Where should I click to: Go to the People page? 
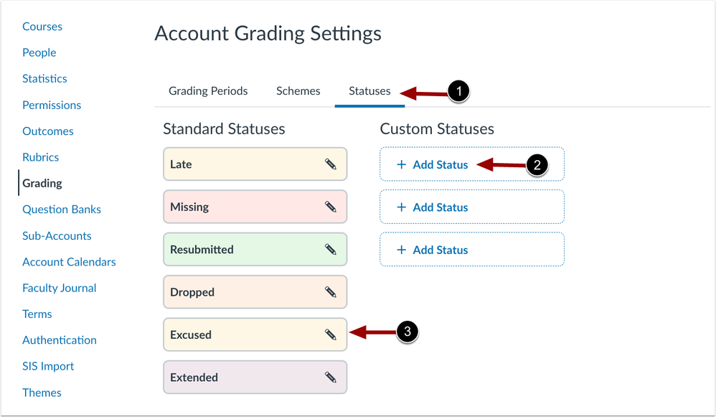tap(39, 52)
